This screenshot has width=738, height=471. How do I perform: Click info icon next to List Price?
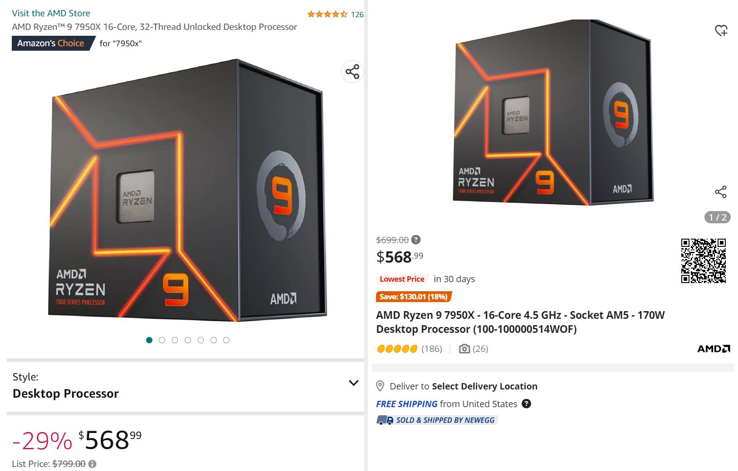tap(92, 464)
